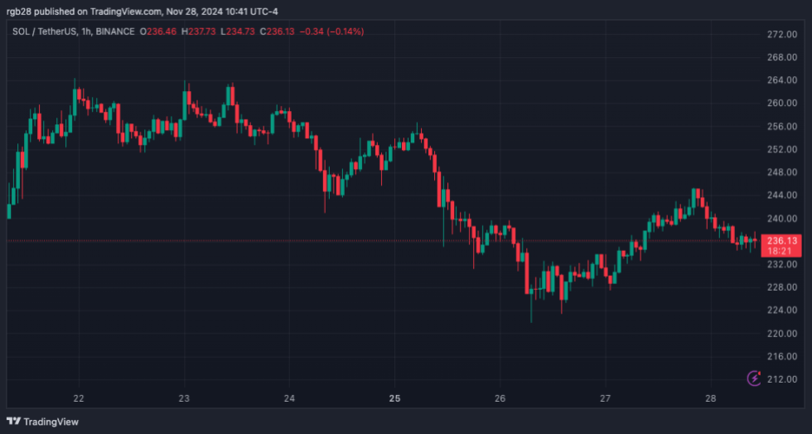The height and width of the screenshot is (434, 812).
Task: Select the 22 date label on time axis
Action: [x=79, y=398]
